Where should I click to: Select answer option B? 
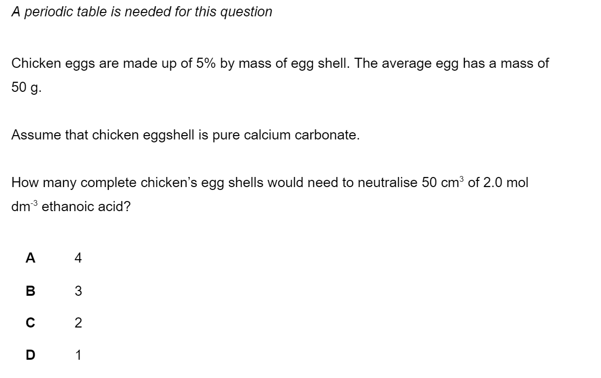(x=30, y=290)
